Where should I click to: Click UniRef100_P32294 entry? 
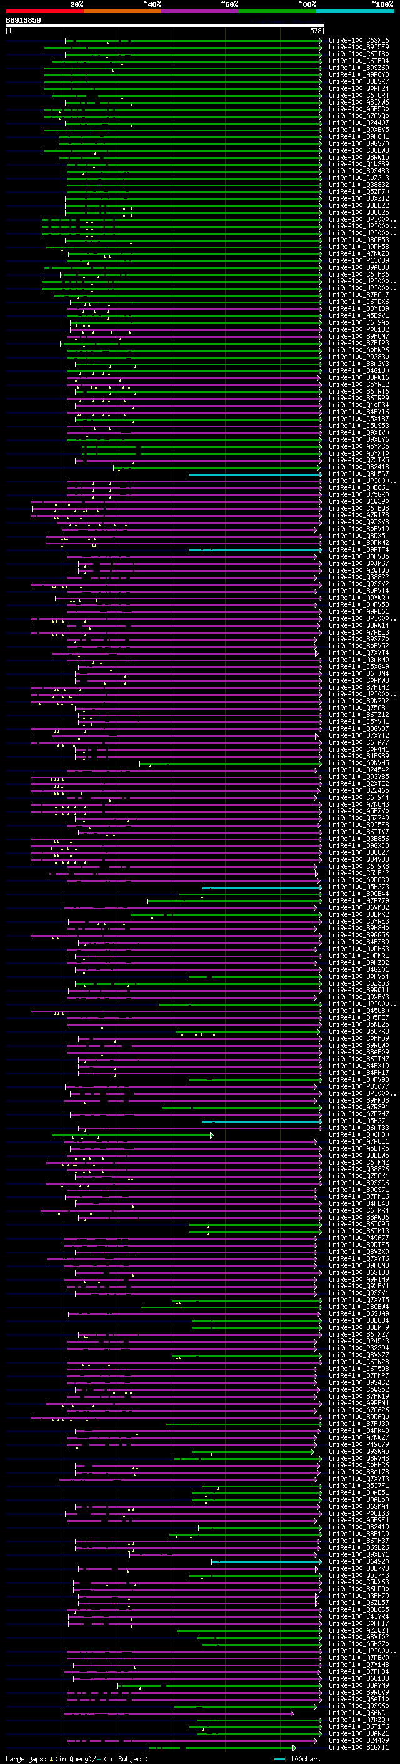pos(359,1348)
